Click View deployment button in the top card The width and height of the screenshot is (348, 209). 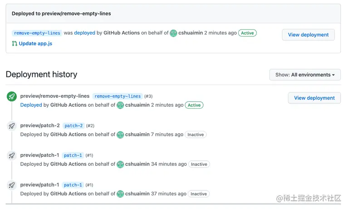click(308, 35)
